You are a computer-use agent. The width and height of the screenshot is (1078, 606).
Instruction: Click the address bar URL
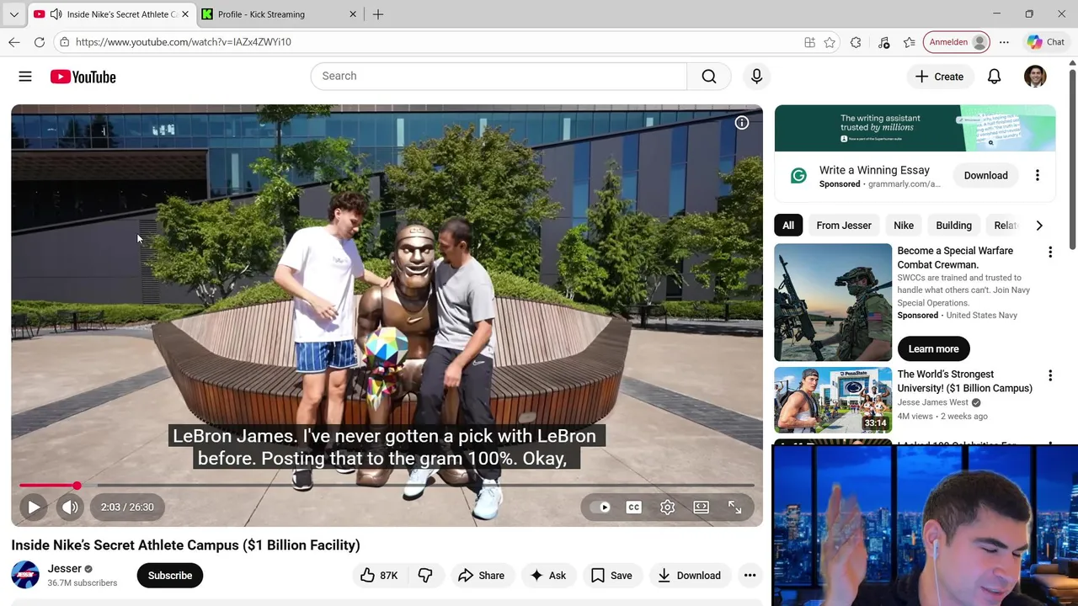pos(183,42)
